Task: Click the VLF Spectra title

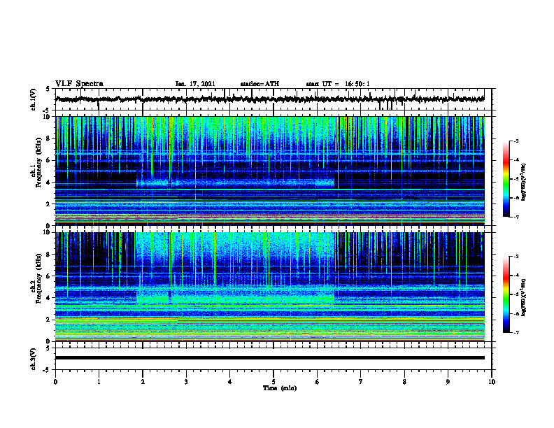Action: [x=79, y=84]
